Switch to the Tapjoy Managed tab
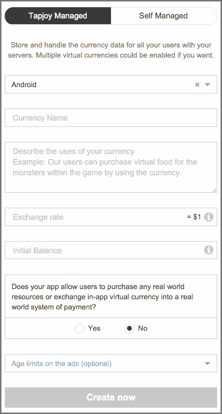222x414 pixels. (58, 15)
